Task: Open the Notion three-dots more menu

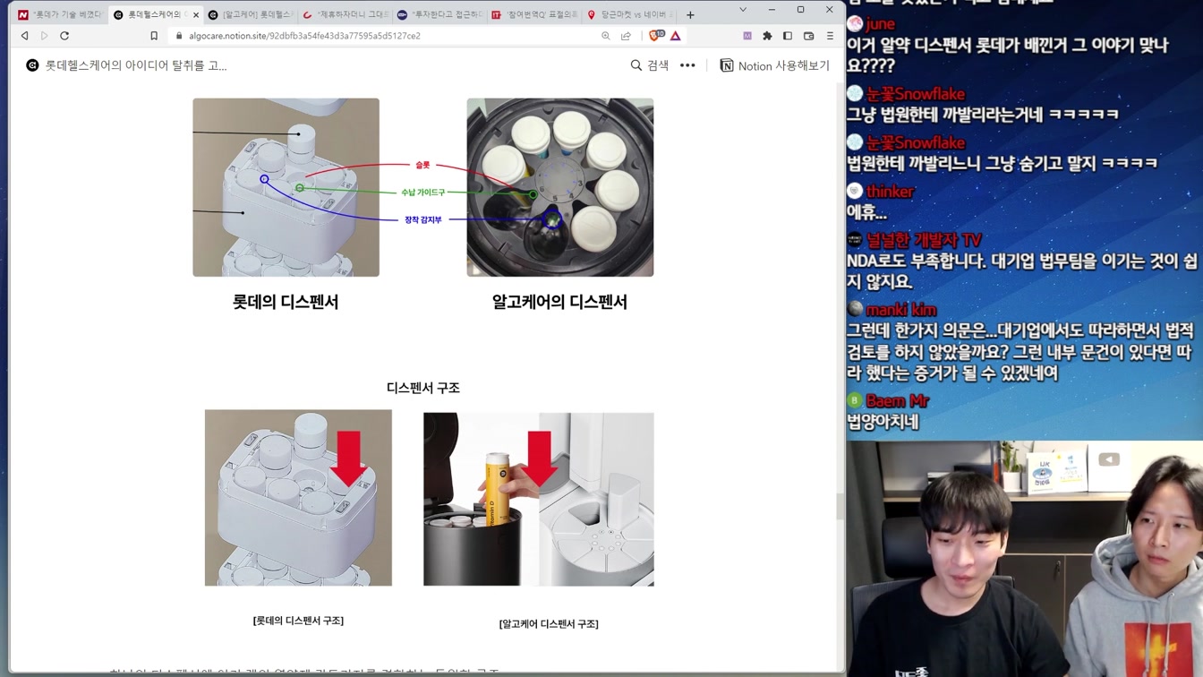Action: pyautogui.click(x=687, y=65)
